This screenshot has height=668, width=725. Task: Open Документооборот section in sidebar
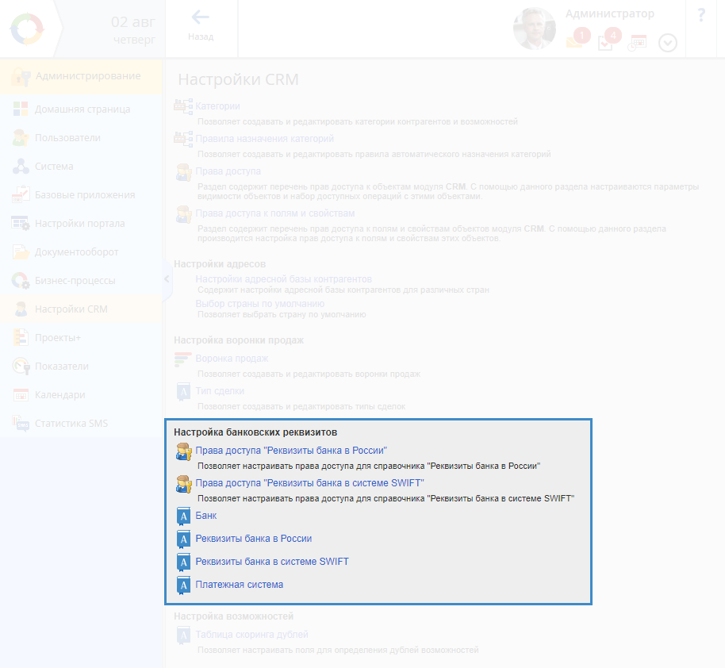pyautogui.click(x=76, y=252)
